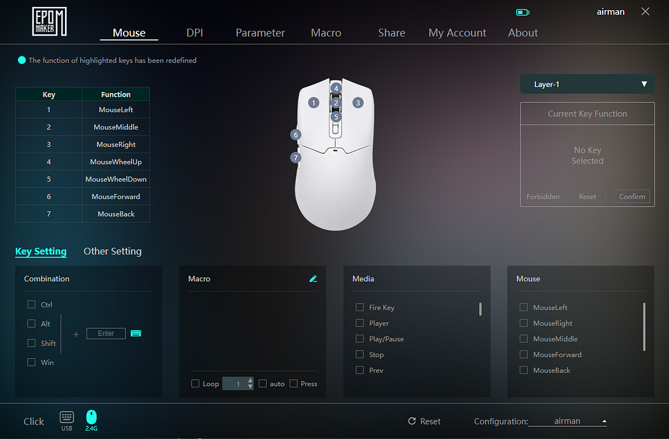Screen dimensions: 669x439
Task: Click the bottom Reset button
Action: (424, 421)
